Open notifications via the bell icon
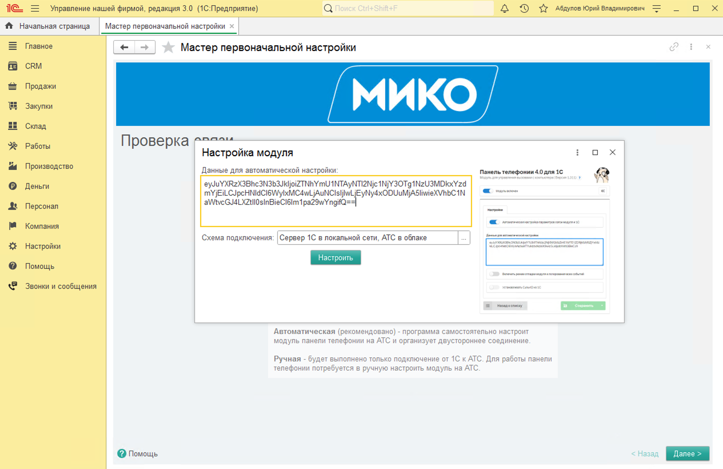Image resolution: width=723 pixels, height=469 pixels. click(x=504, y=8)
